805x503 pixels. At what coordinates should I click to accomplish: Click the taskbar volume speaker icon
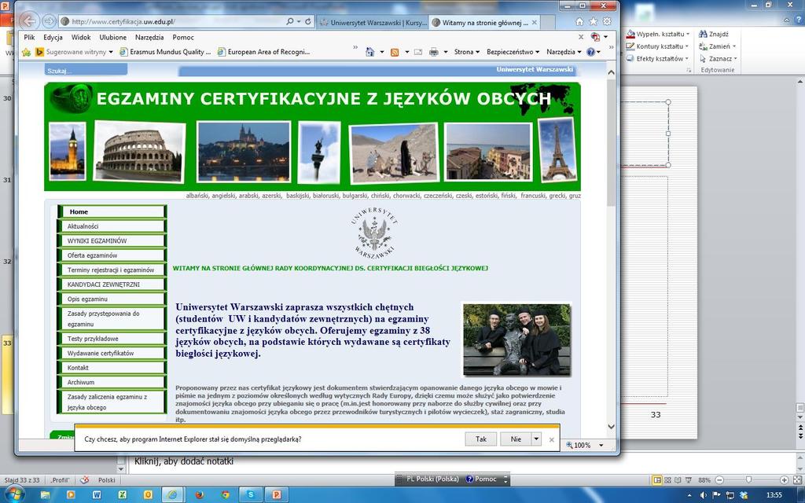pyautogui.click(x=704, y=495)
